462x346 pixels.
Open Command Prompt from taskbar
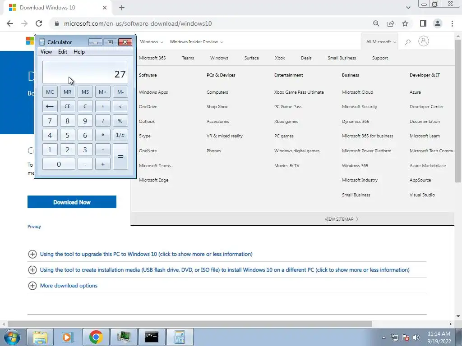pos(152,337)
